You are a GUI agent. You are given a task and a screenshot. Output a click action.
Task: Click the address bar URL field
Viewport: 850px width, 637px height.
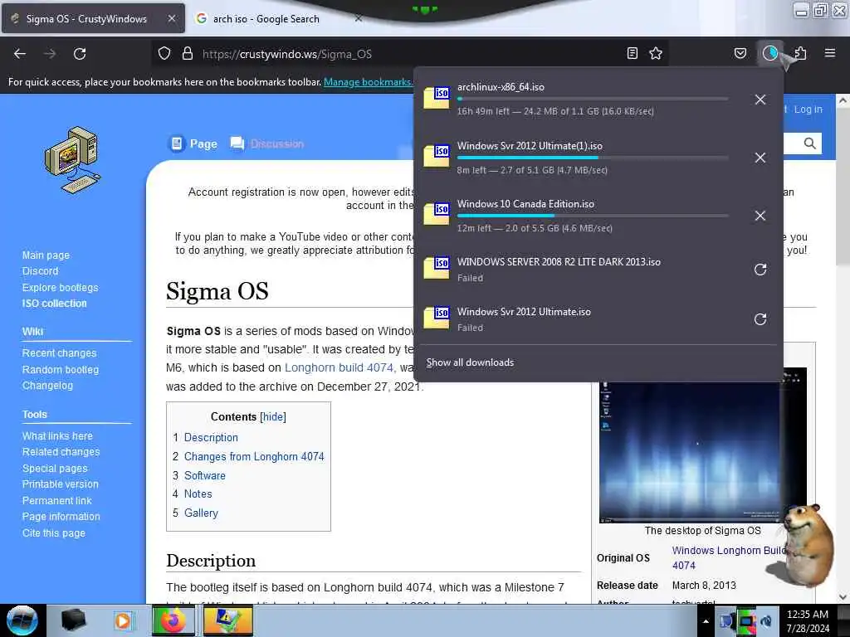click(412, 54)
